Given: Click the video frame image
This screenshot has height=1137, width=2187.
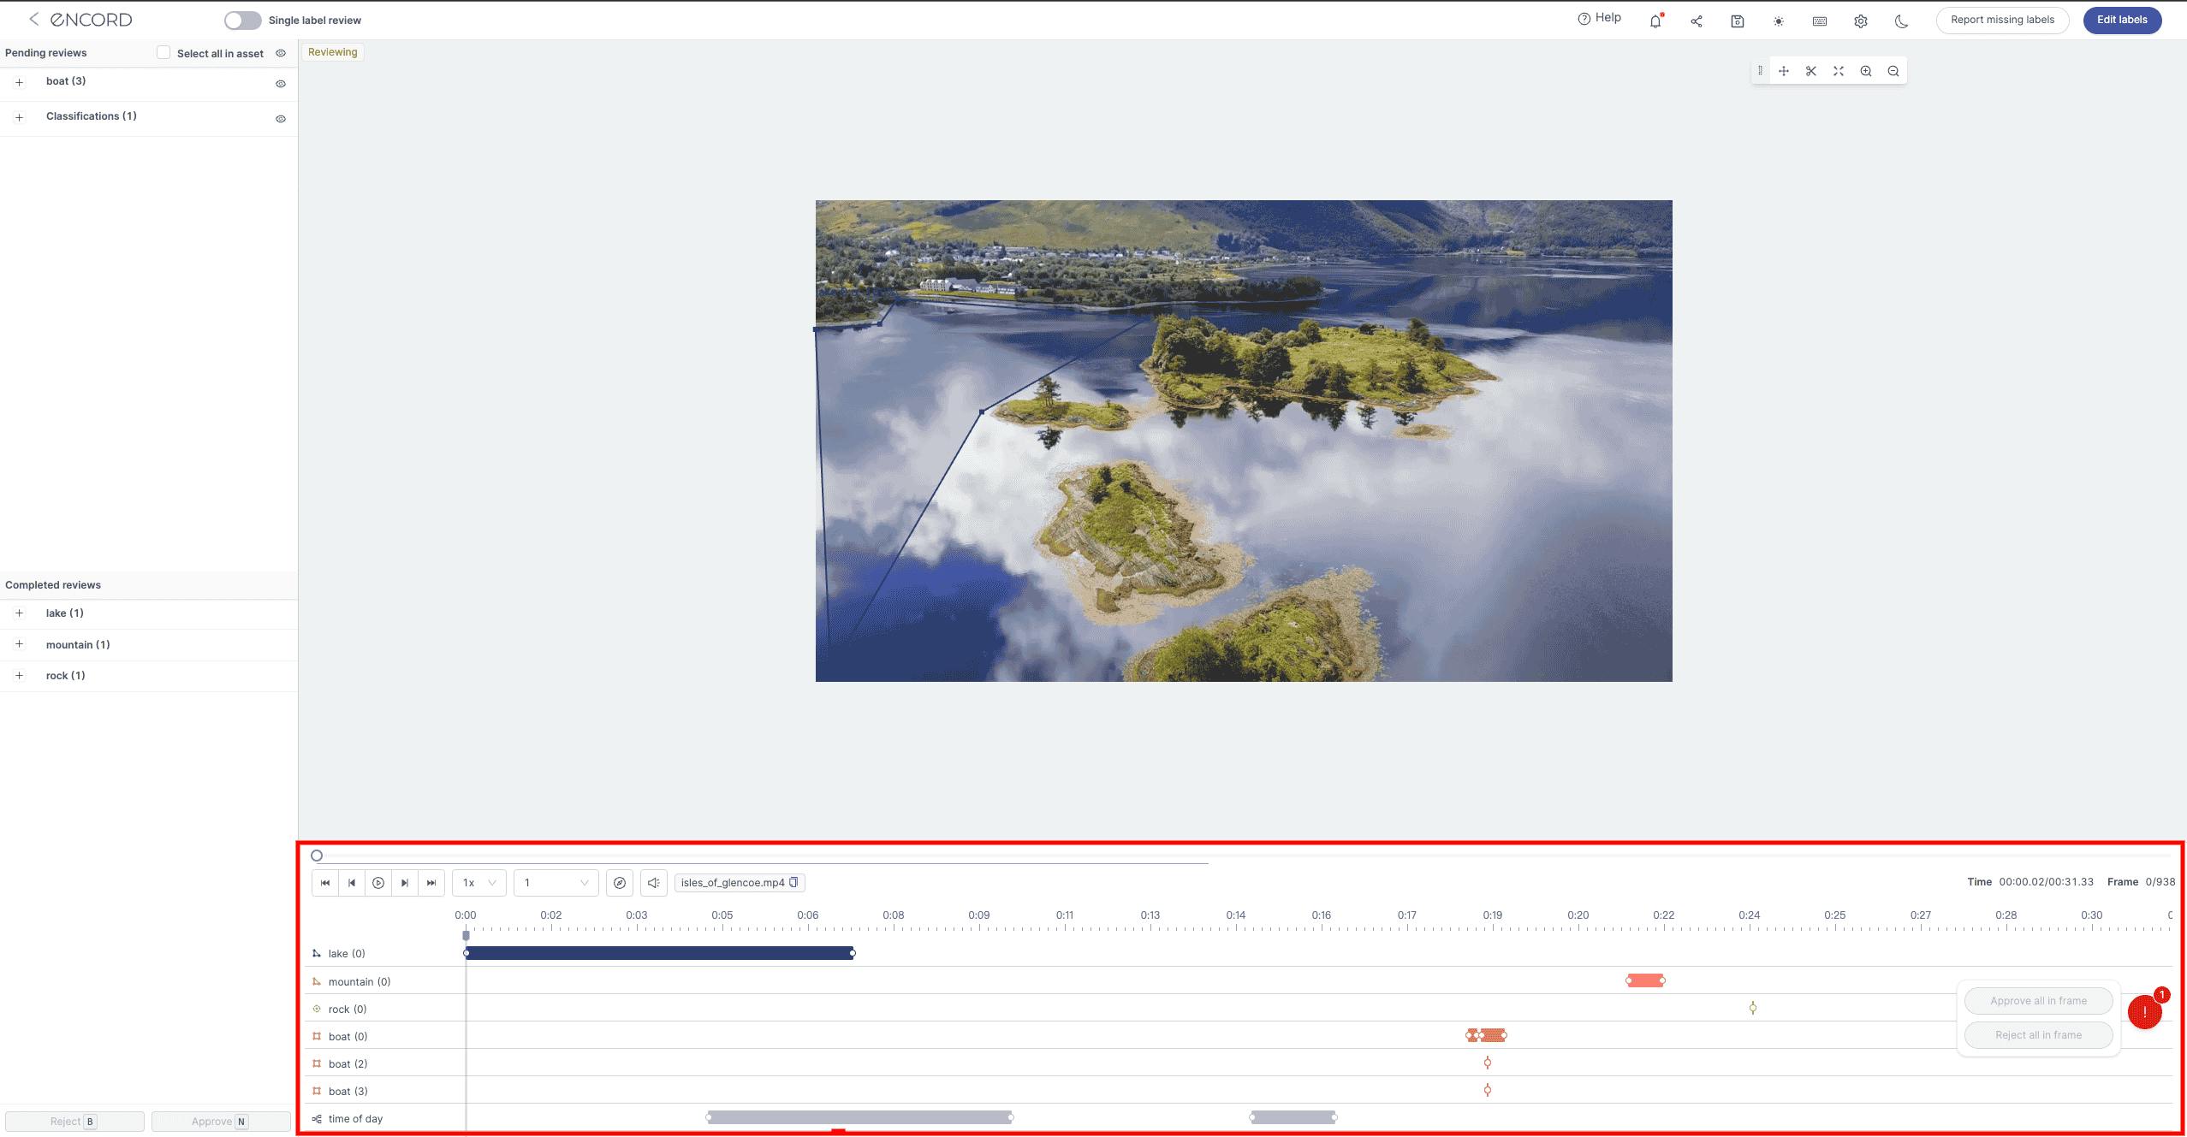Looking at the screenshot, I should point(1244,441).
